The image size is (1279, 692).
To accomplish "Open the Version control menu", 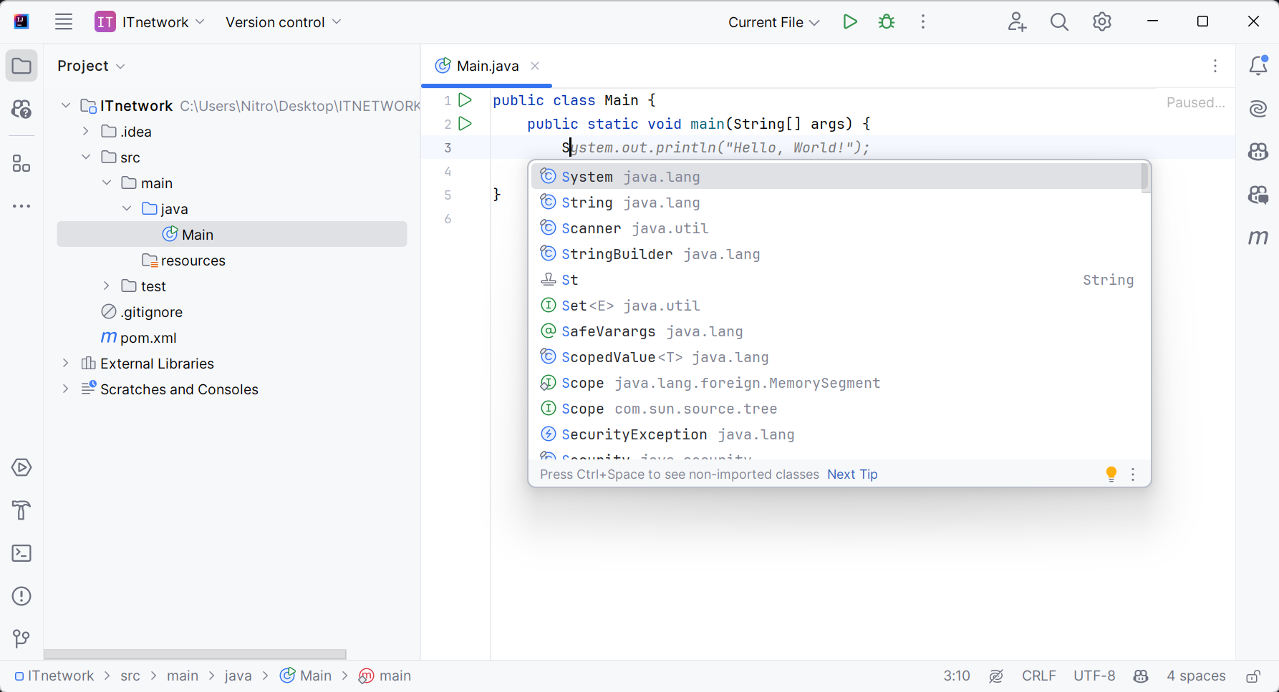I will 283,22.
